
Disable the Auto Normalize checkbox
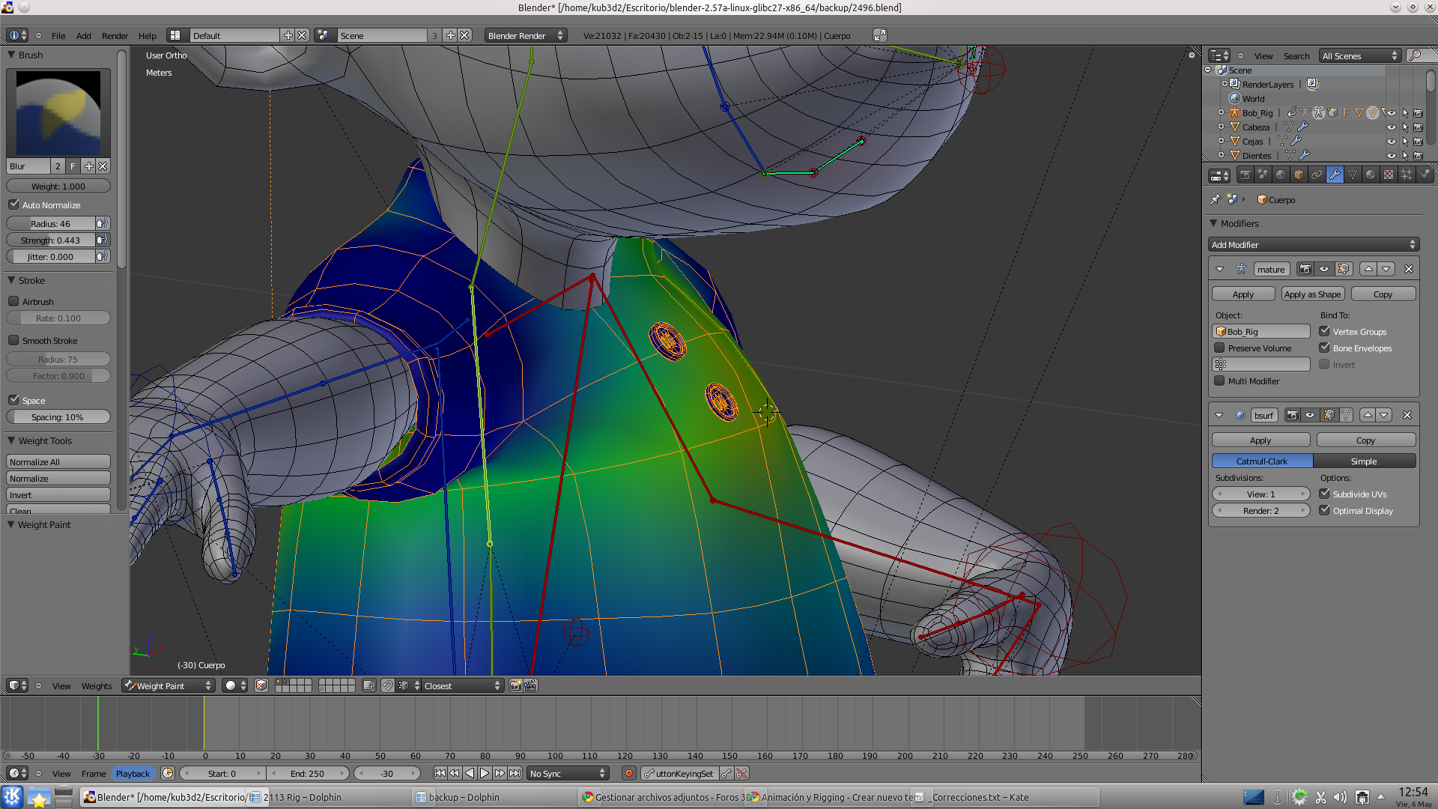point(13,204)
